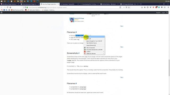Go back to previous page

coord(2,7)
